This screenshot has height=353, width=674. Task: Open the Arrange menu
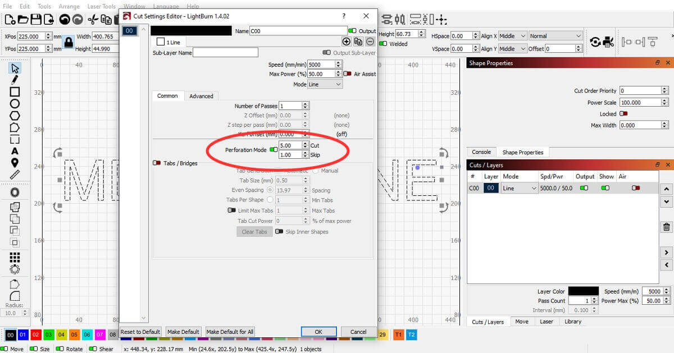click(x=69, y=6)
